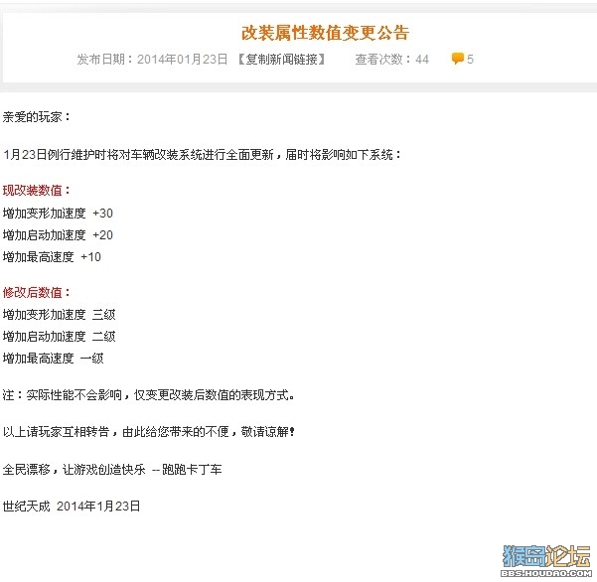Select the publish date 2014年01月23日

pyautogui.click(x=182, y=59)
